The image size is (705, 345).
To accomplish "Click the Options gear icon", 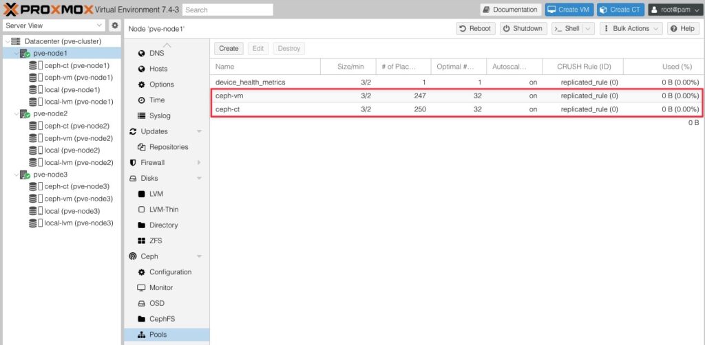I will coord(142,85).
